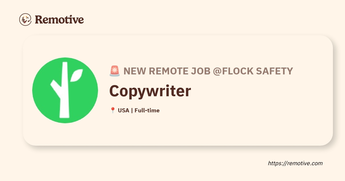345x181 pixels.
Task: Click the Flock Safety green circular logo
Action: pos(65,90)
